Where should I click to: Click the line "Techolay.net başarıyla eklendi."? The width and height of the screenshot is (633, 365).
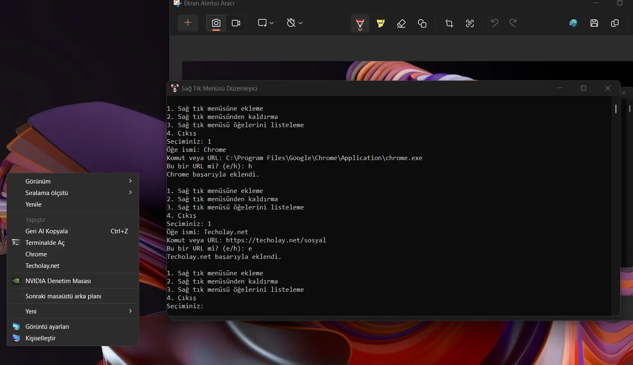coord(224,257)
